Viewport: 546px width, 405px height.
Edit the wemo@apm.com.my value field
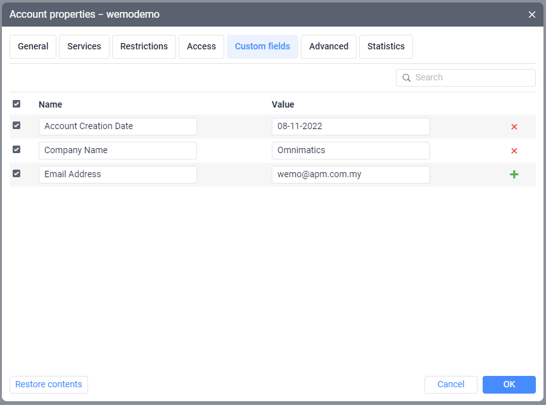[351, 174]
